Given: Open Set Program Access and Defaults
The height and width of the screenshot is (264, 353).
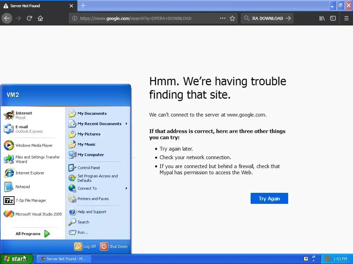Looking at the screenshot, I should pyautogui.click(x=98, y=178).
